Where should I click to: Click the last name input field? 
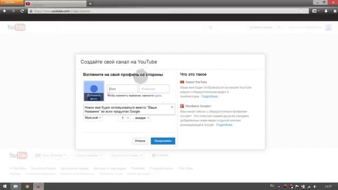(154, 89)
